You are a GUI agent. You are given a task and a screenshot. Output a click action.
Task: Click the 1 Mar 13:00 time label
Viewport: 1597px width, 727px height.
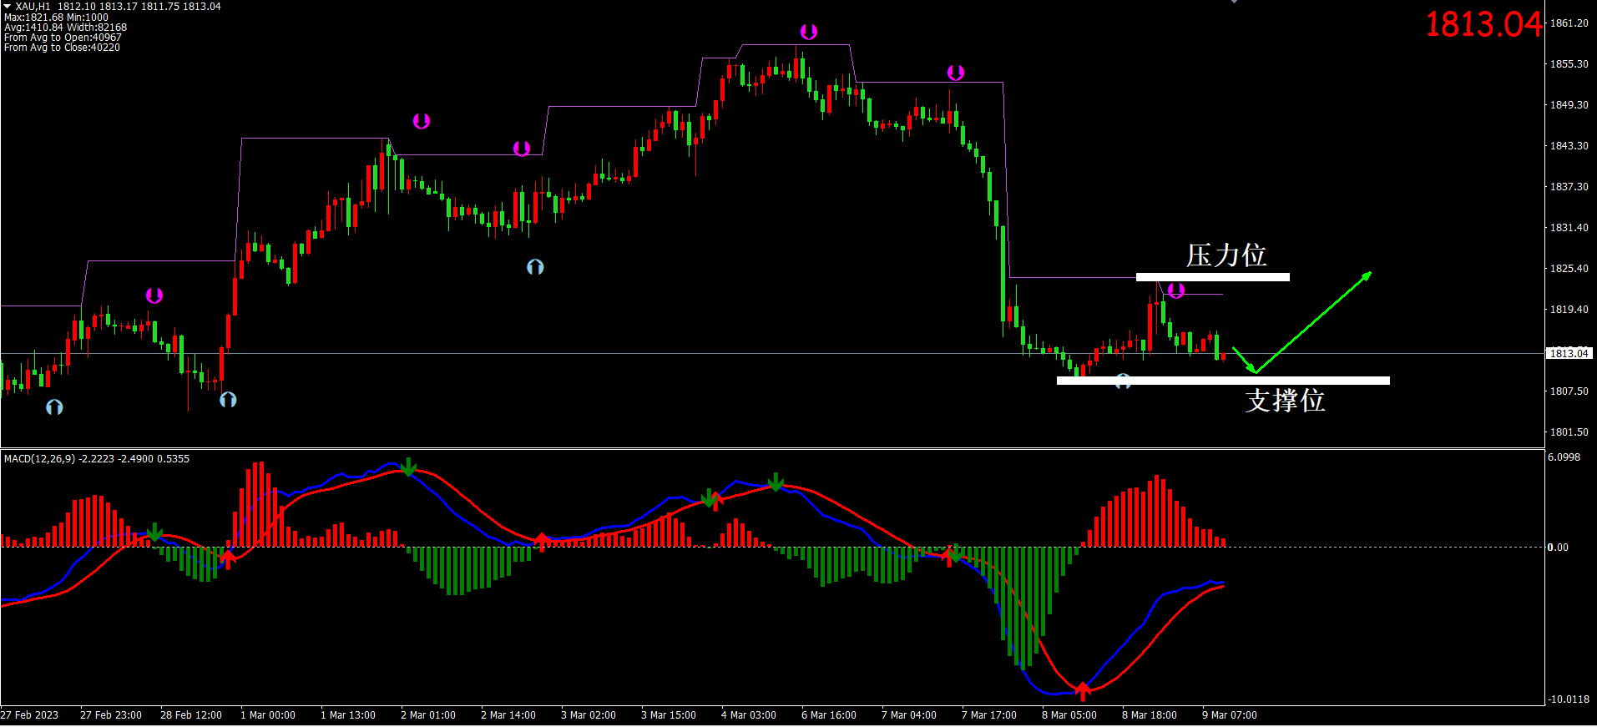tap(348, 715)
